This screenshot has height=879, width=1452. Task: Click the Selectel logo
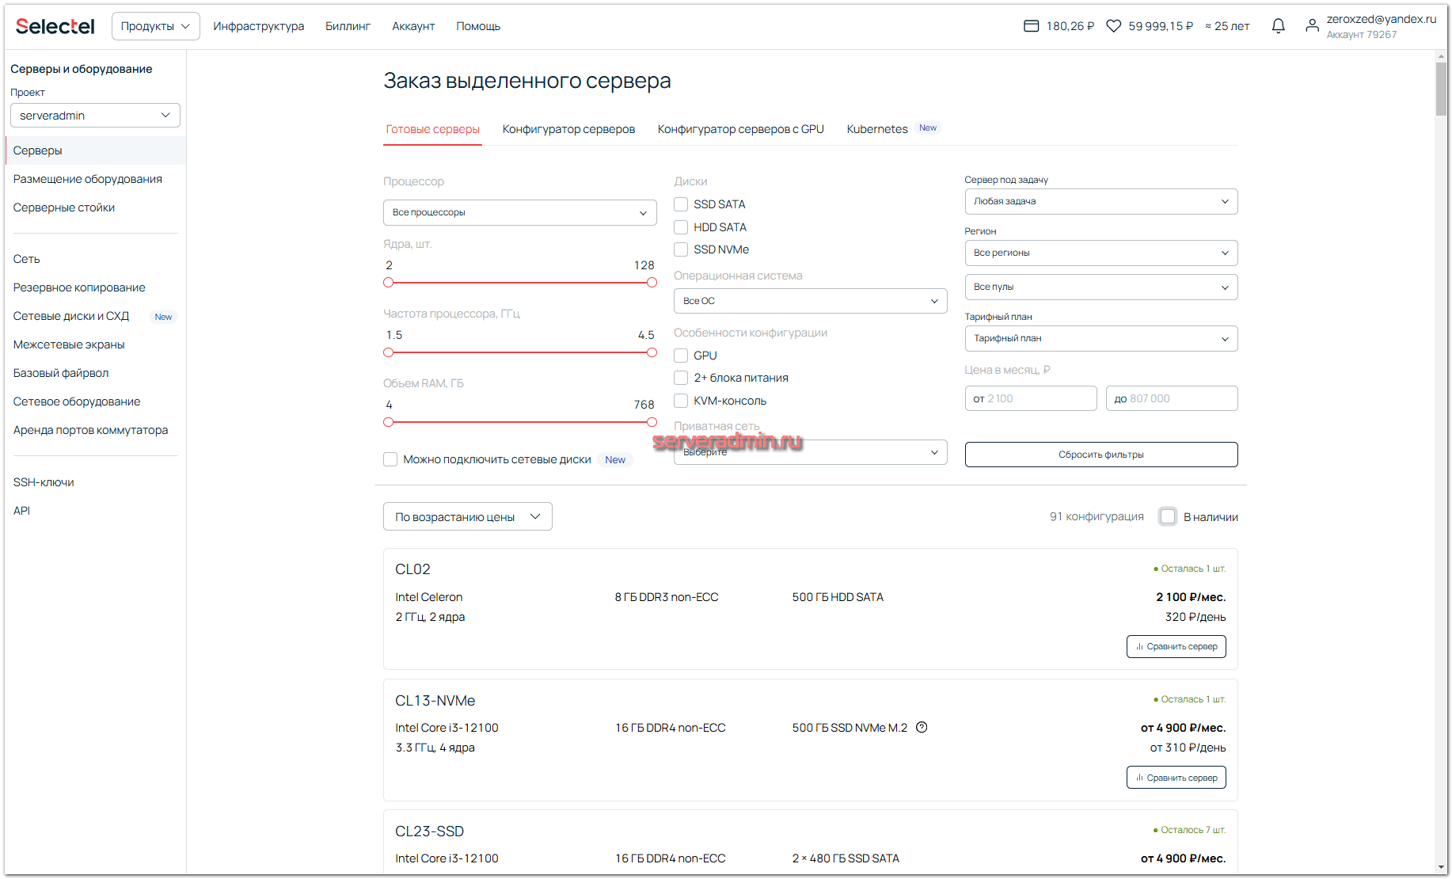click(x=55, y=26)
